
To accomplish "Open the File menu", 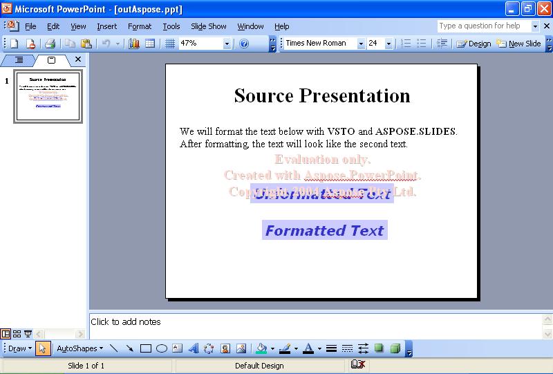I will point(30,26).
